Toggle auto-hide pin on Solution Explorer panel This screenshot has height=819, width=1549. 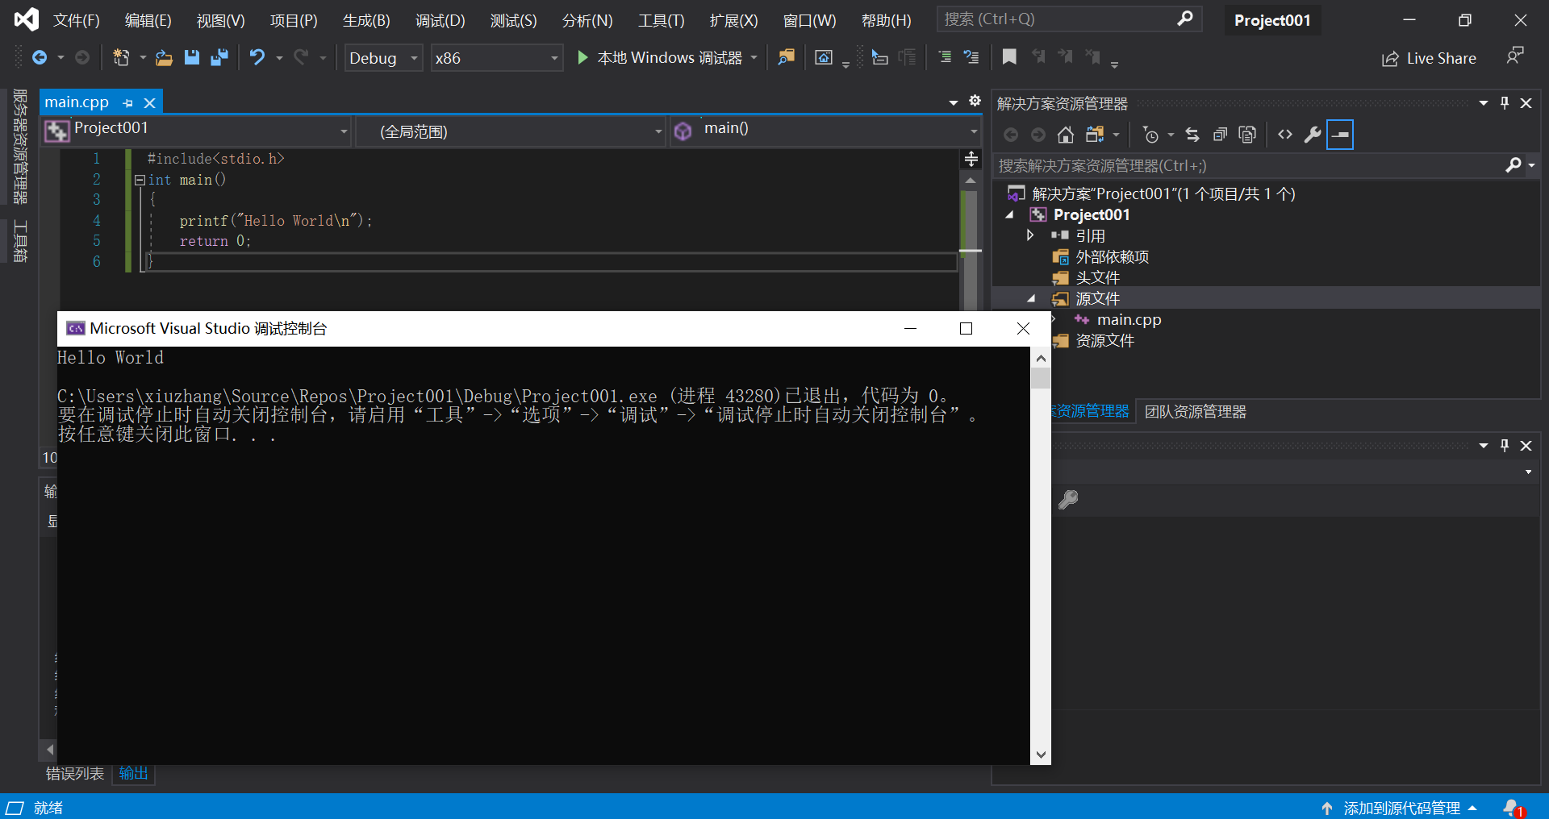click(1505, 103)
